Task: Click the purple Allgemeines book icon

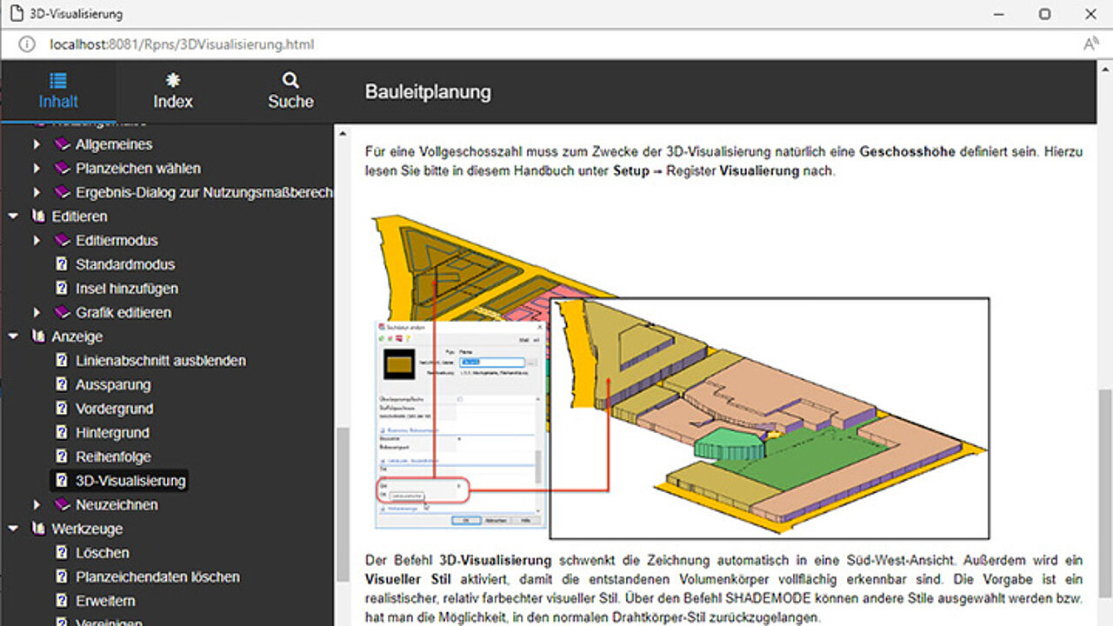Action: click(61, 144)
